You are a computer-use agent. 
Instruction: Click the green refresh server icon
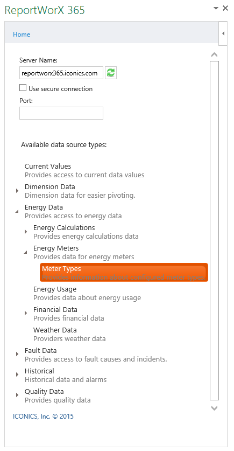pyautogui.click(x=110, y=73)
